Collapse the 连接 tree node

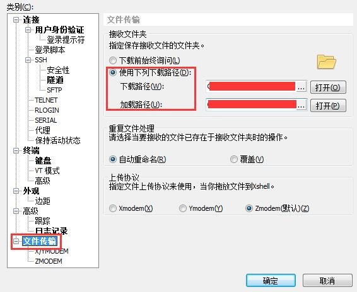[x=16, y=20]
